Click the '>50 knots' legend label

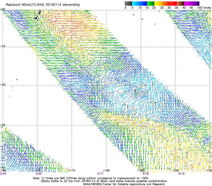coord(204,8)
